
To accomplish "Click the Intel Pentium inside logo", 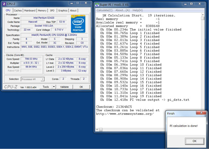I will pos(78,24).
